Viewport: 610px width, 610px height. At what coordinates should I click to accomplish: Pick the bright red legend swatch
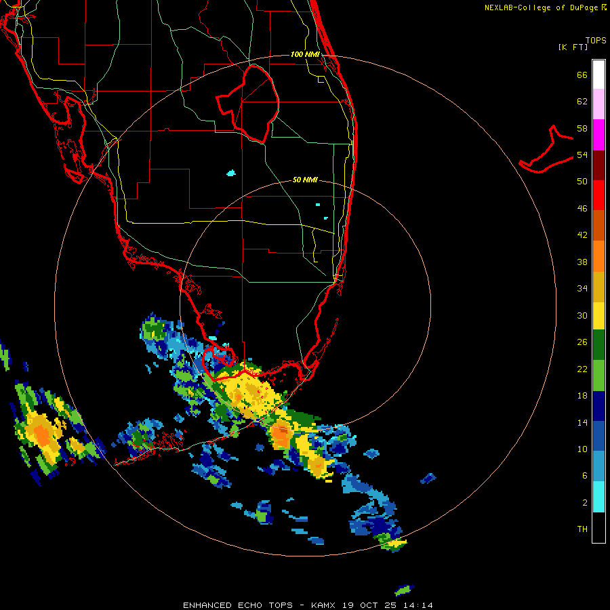click(598, 195)
